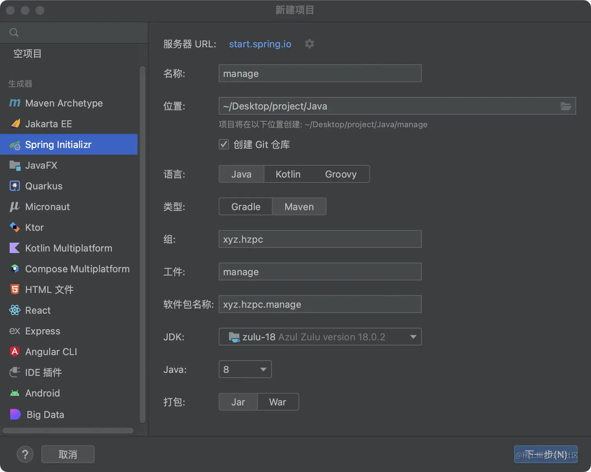Click the React atom icon

coord(15,310)
